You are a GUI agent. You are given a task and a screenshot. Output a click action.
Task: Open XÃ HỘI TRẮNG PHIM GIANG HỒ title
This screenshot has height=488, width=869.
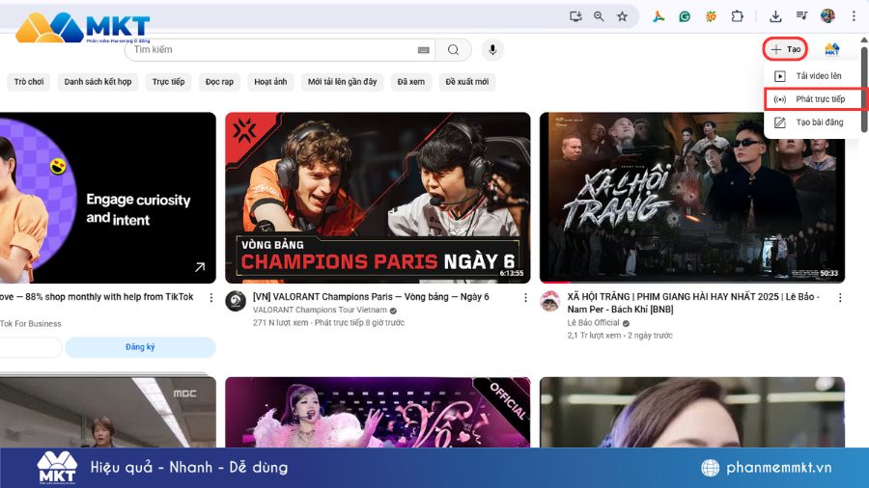(x=692, y=303)
